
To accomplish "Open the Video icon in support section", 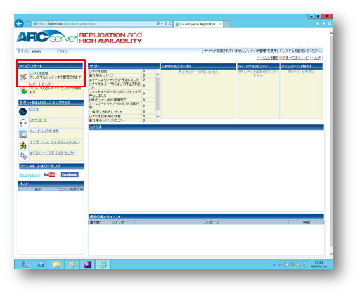I will (23, 112).
